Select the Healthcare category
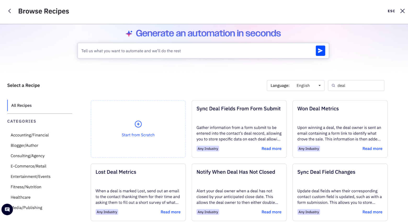Screen dimensions: 408x222 pos(20,197)
